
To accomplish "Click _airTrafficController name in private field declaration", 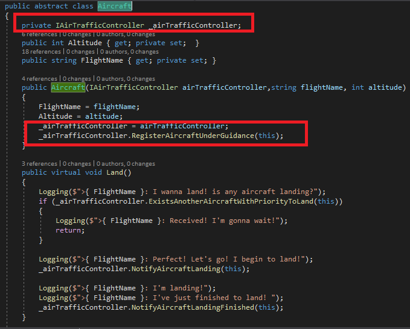I will click(x=193, y=25).
